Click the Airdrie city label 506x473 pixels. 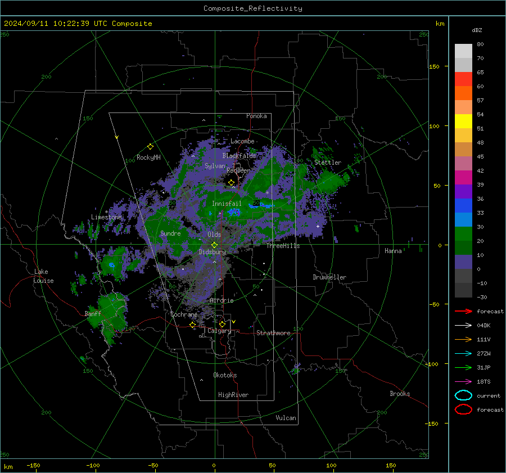coord(222,300)
